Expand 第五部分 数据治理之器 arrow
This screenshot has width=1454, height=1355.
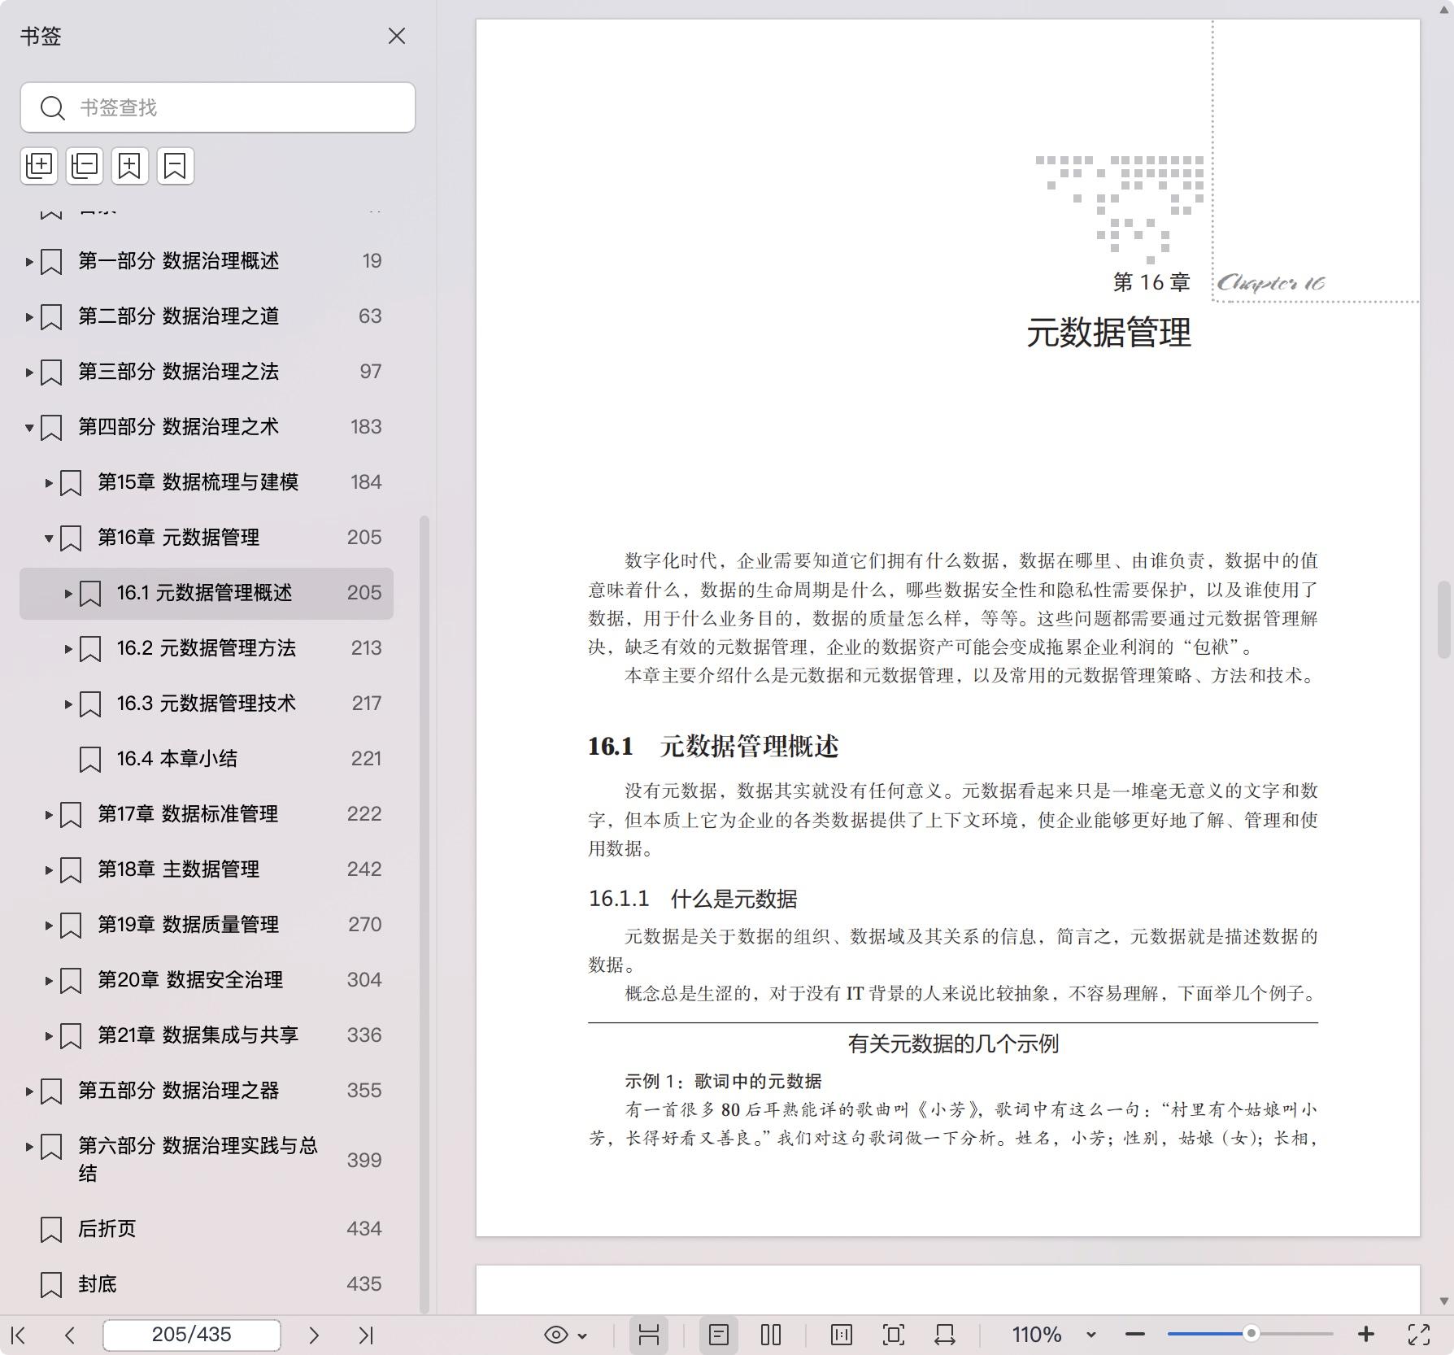click(x=29, y=1091)
